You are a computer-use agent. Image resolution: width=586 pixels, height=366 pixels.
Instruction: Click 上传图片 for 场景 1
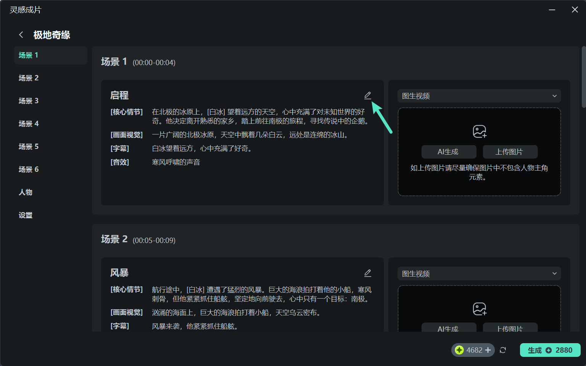click(510, 152)
